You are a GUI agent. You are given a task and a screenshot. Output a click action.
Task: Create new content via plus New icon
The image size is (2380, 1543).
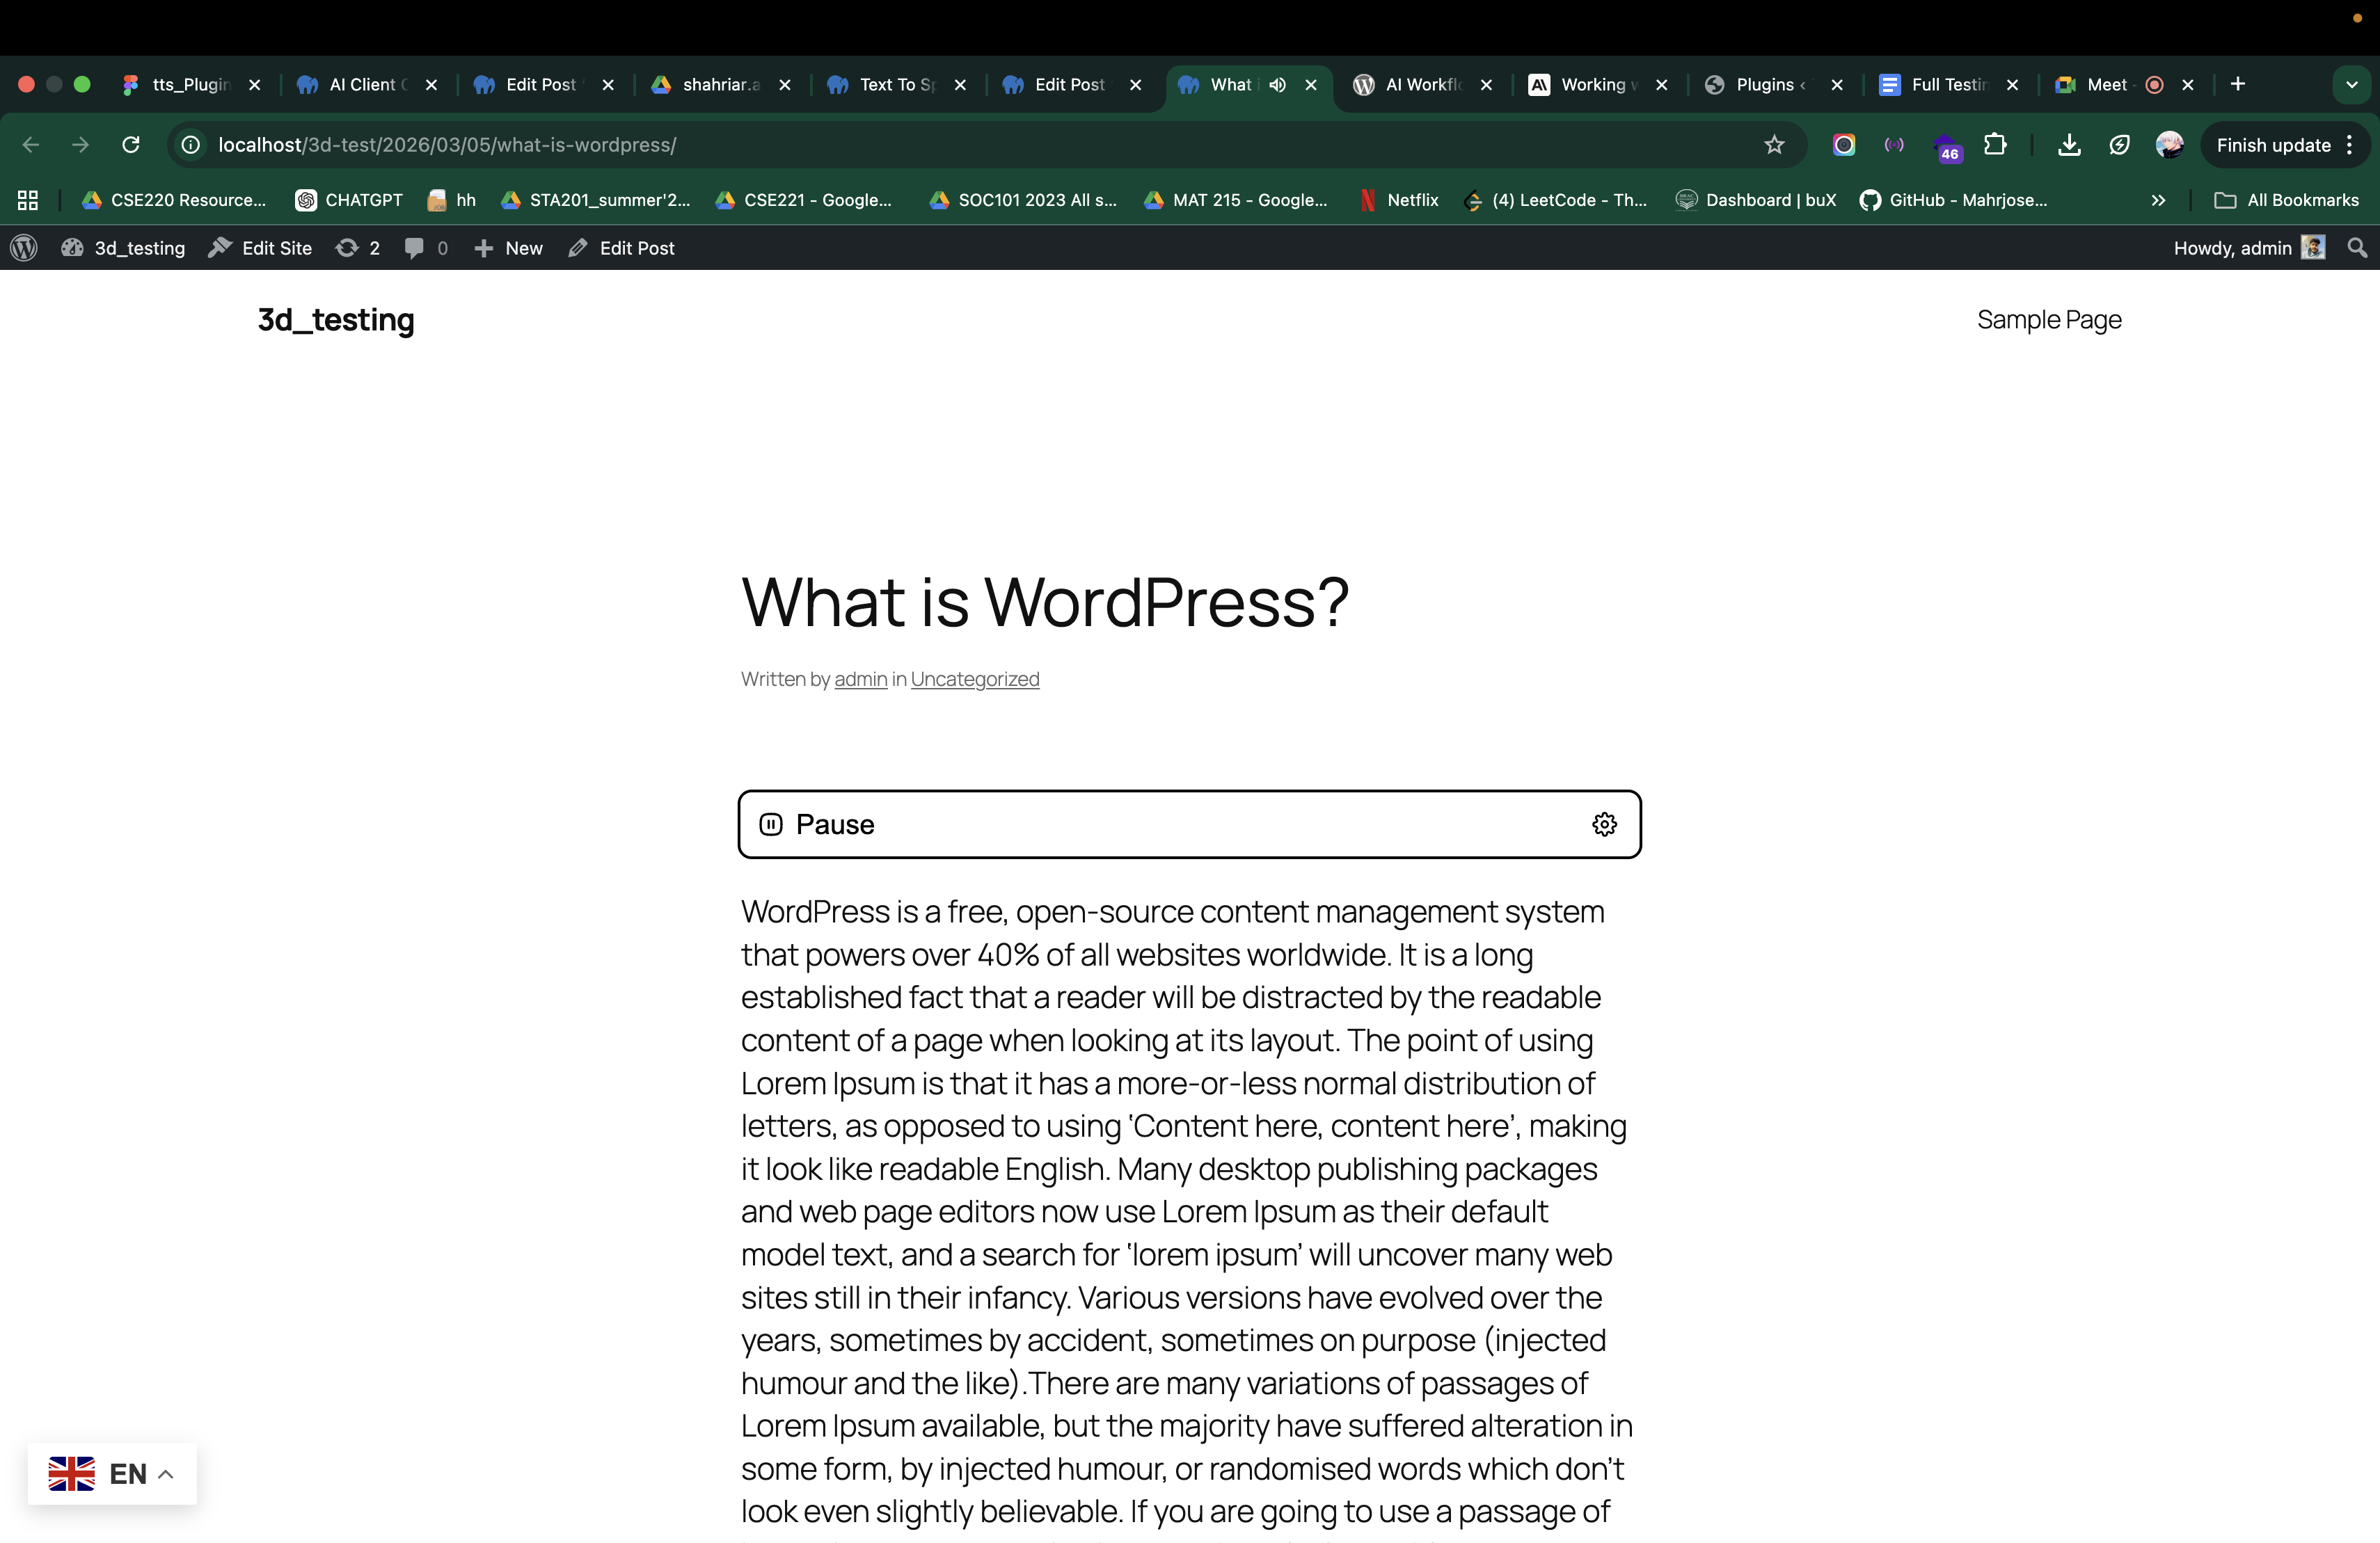tap(484, 247)
